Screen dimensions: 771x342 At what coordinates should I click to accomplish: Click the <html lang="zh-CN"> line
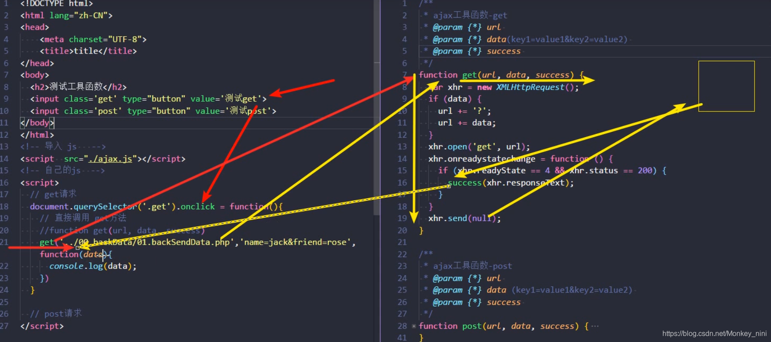66,15
